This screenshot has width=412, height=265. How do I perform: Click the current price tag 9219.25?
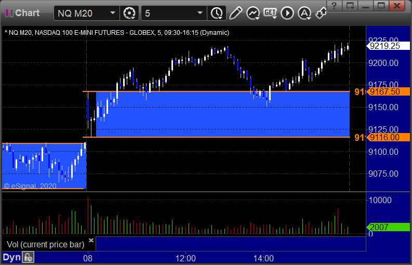pos(388,46)
